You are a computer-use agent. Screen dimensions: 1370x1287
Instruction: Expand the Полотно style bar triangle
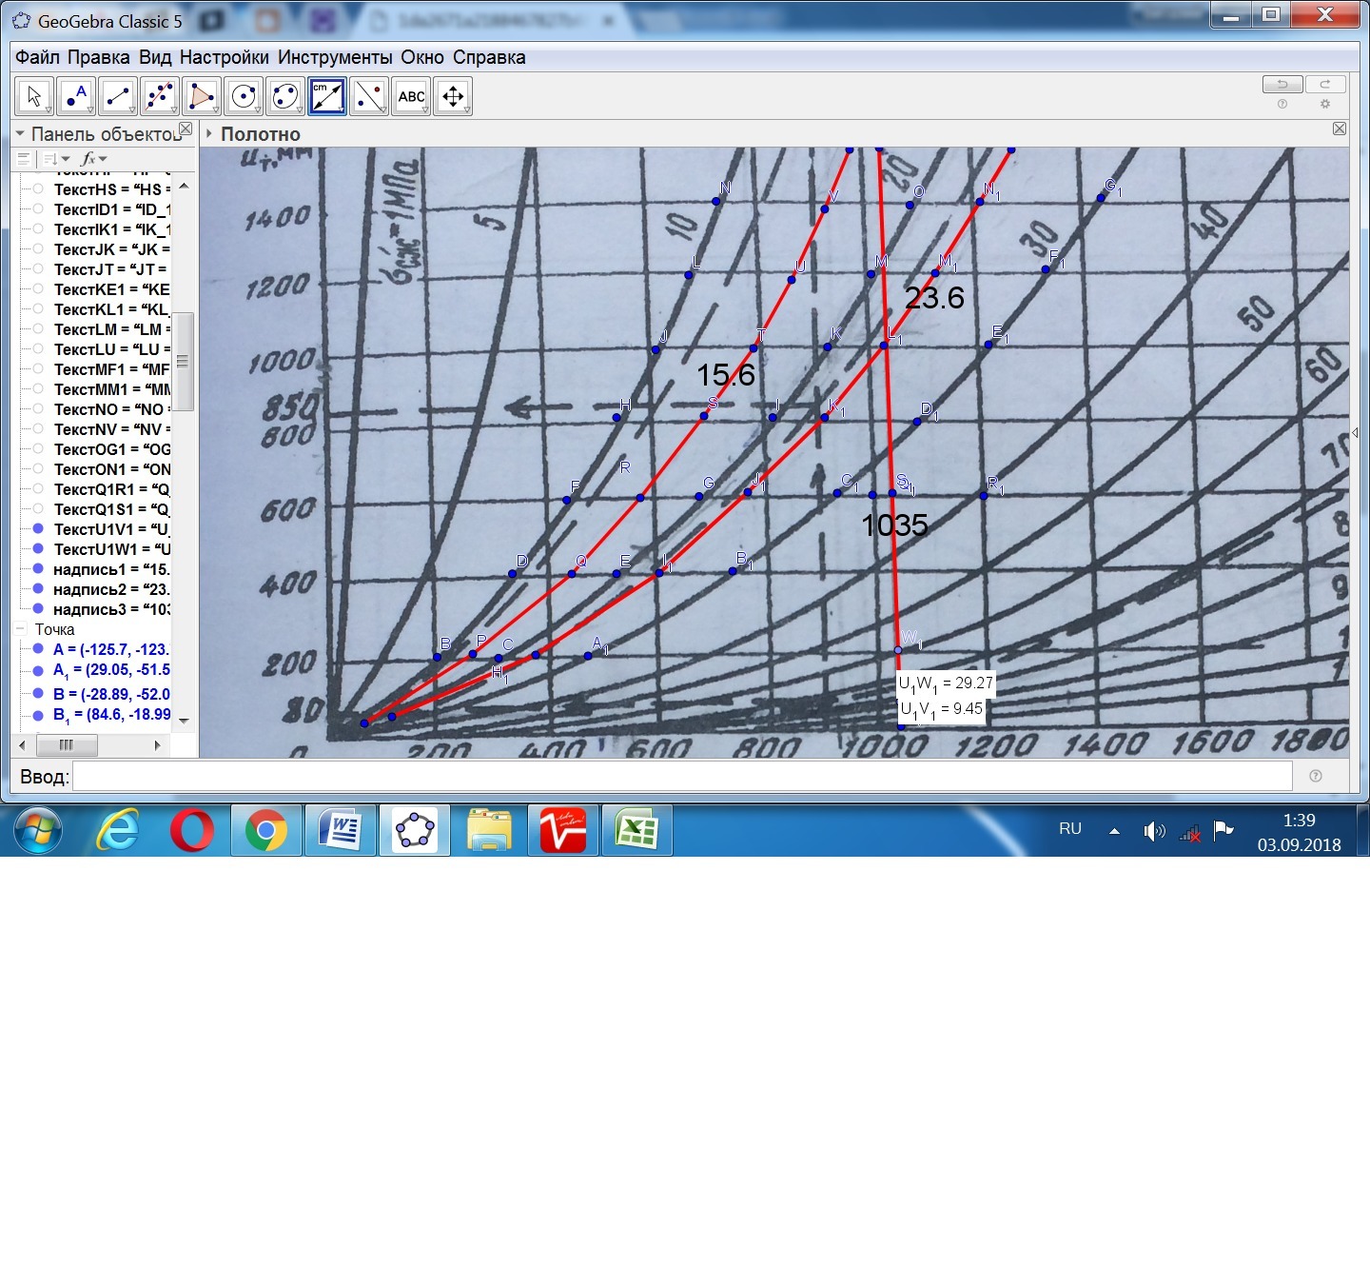pos(209,134)
